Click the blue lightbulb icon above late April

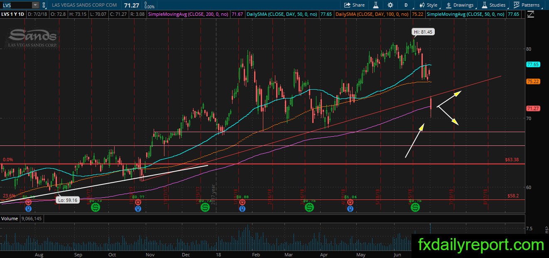[x=350, y=209]
